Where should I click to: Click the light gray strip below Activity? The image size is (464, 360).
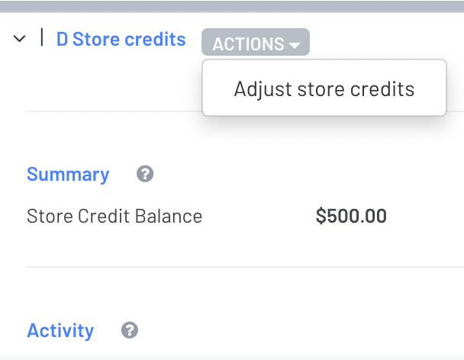[232, 358]
